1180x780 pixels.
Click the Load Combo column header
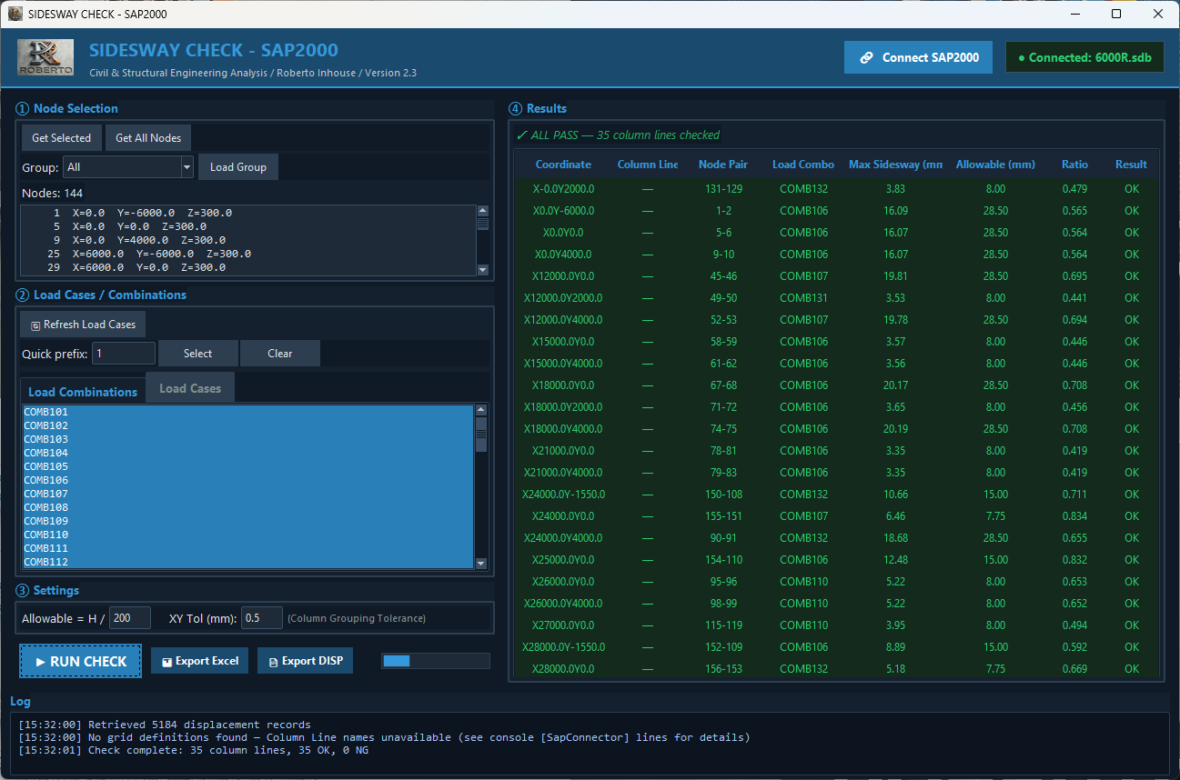click(x=803, y=165)
